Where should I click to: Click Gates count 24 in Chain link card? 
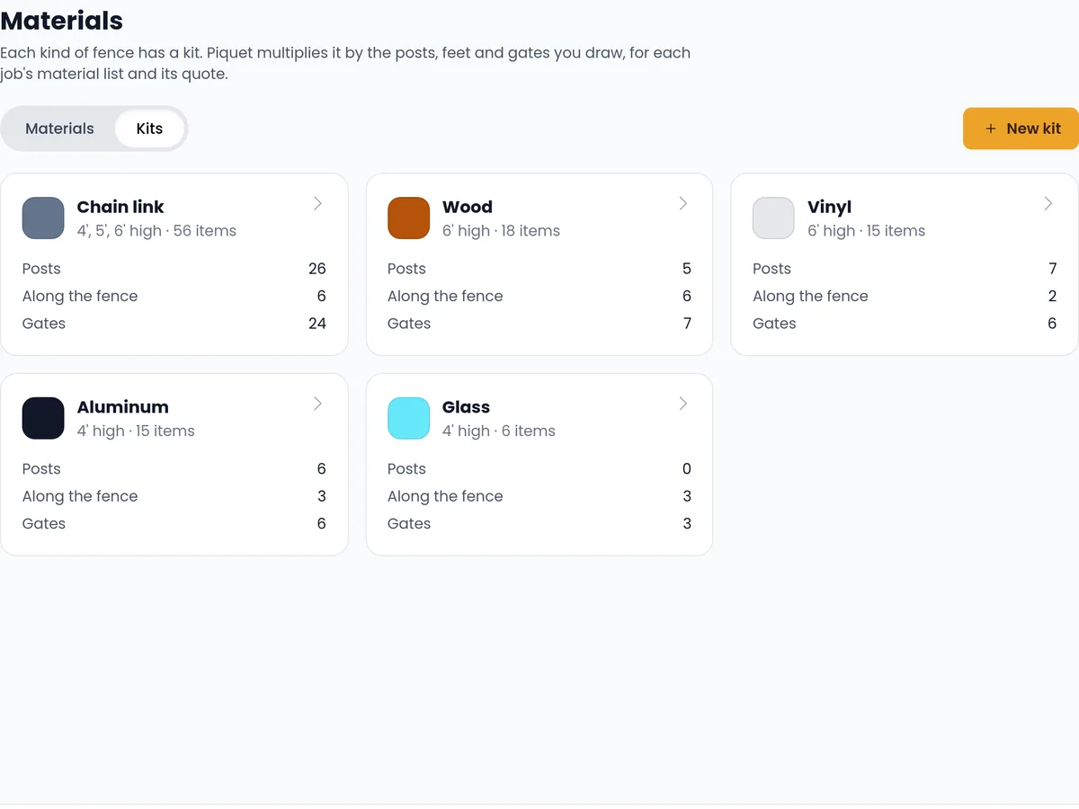pos(317,324)
